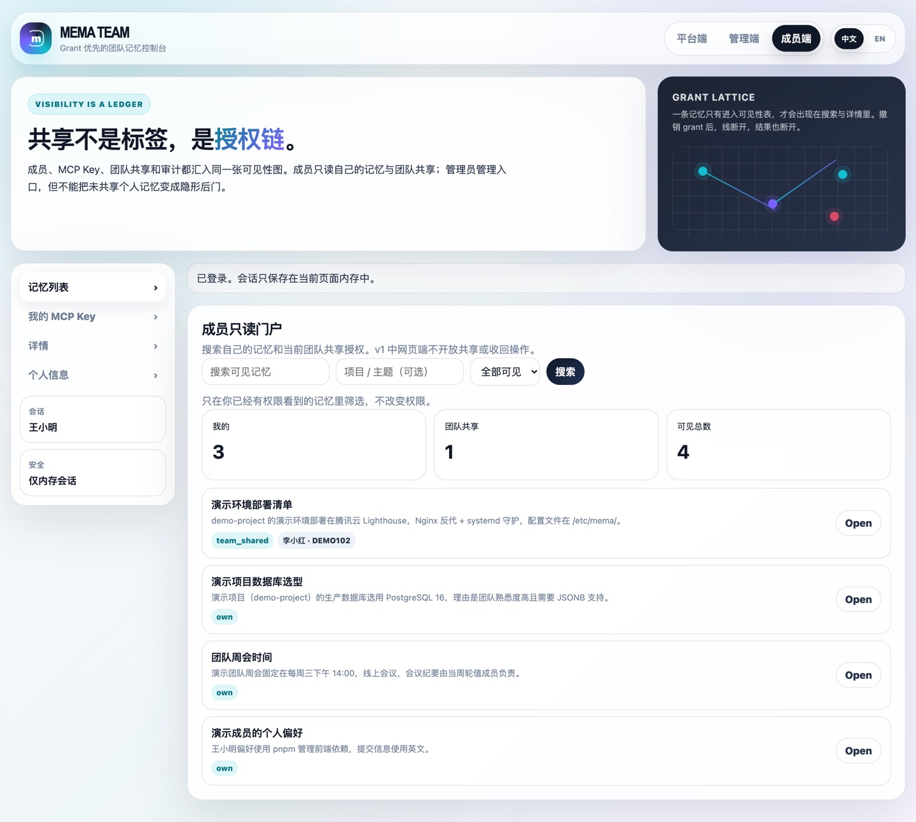
Task: Switch language to 中文
Action: tap(849, 39)
